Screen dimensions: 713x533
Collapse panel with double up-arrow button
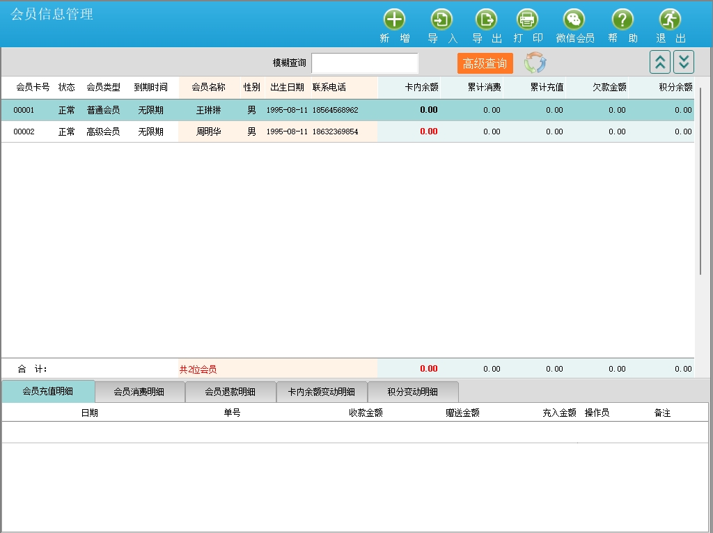pyautogui.click(x=660, y=62)
